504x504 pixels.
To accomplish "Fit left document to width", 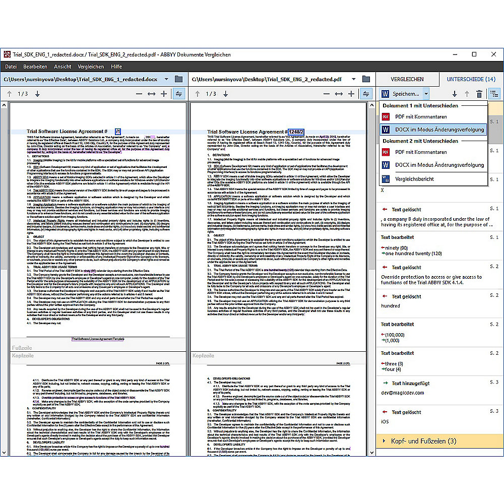I will [151, 94].
